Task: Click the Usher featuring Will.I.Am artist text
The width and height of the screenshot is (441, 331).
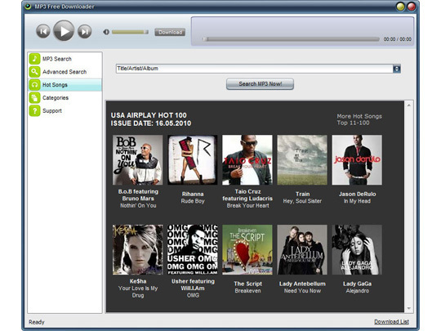Action: point(193,284)
